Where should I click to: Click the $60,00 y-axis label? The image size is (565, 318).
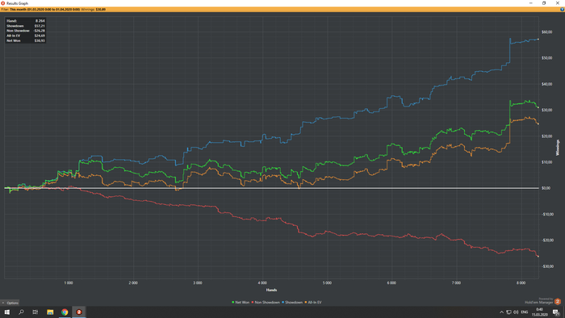(x=546, y=32)
